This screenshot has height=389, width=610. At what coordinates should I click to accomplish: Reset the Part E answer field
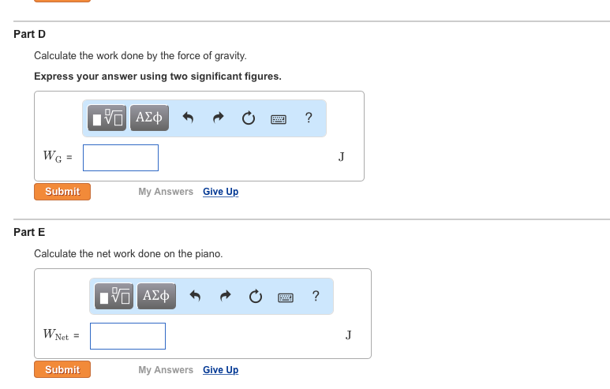(x=255, y=297)
